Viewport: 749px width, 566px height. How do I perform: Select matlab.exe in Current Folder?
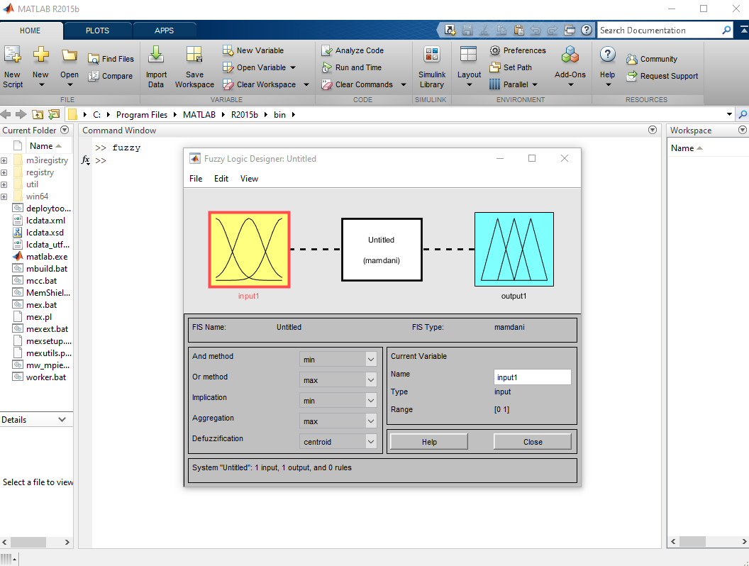(x=47, y=257)
